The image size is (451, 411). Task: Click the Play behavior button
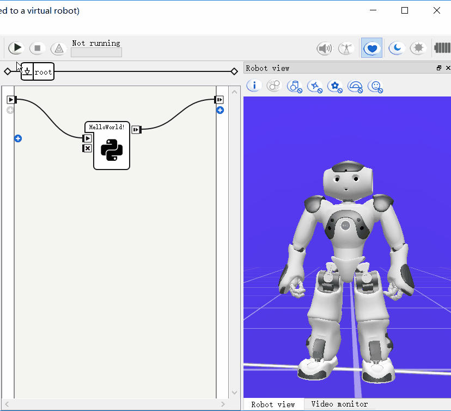(x=17, y=48)
